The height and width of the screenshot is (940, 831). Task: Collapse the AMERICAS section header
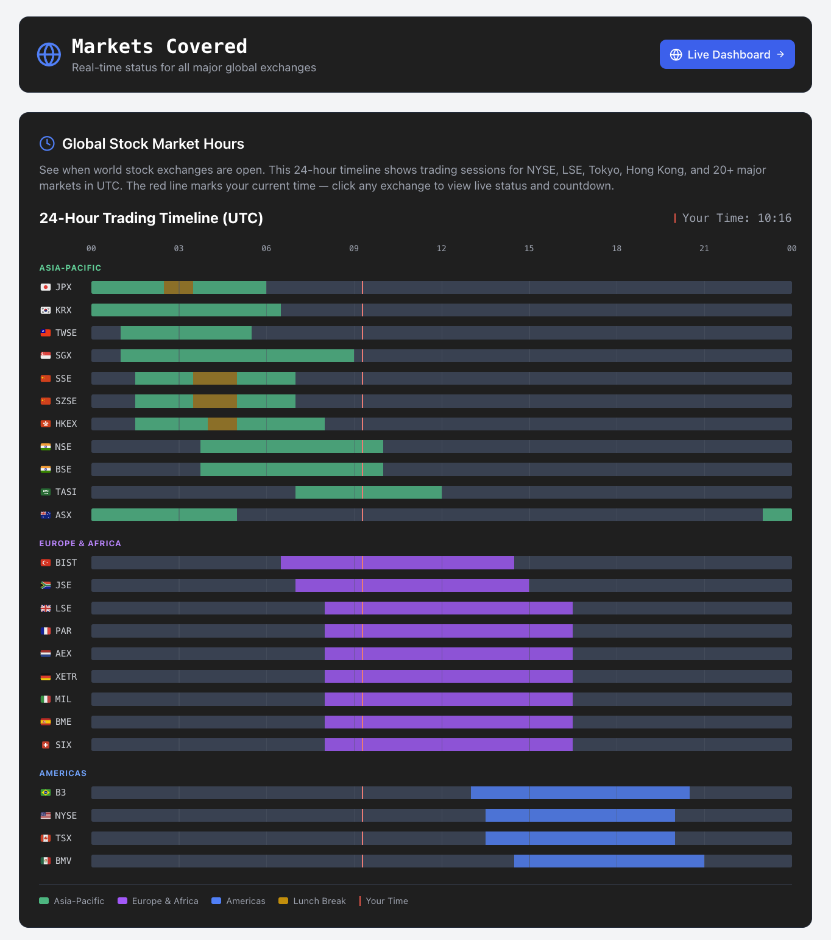pyautogui.click(x=63, y=773)
